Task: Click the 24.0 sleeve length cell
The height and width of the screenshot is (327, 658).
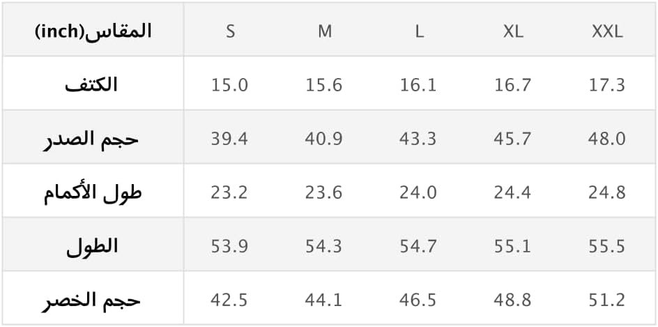Action: click(418, 192)
